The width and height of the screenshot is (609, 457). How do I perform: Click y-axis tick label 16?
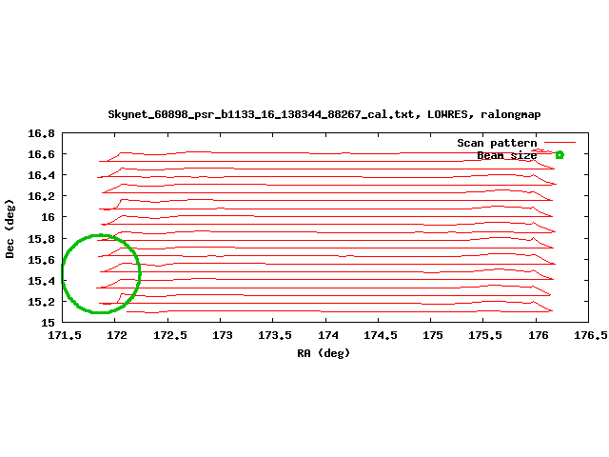pyautogui.click(x=49, y=217)
